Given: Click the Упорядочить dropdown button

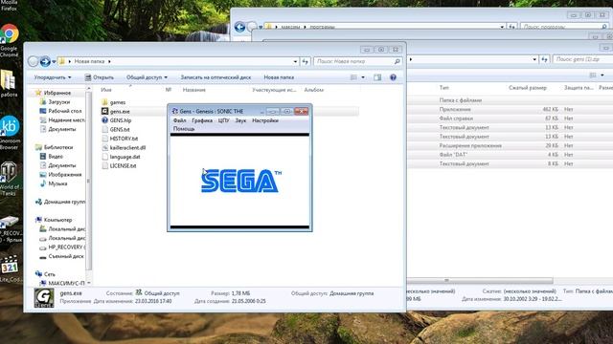Looking at the screenshot, I should click(x=53, y=77).
